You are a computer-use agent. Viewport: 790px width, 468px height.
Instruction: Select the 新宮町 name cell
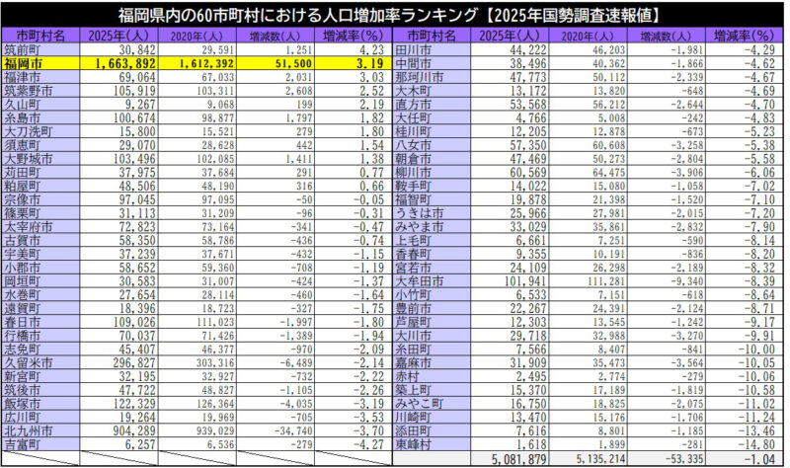coord(40,376)
